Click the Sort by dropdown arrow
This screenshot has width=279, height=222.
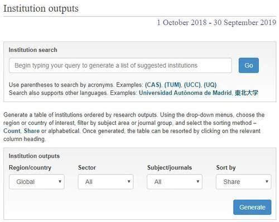(267, 181)
